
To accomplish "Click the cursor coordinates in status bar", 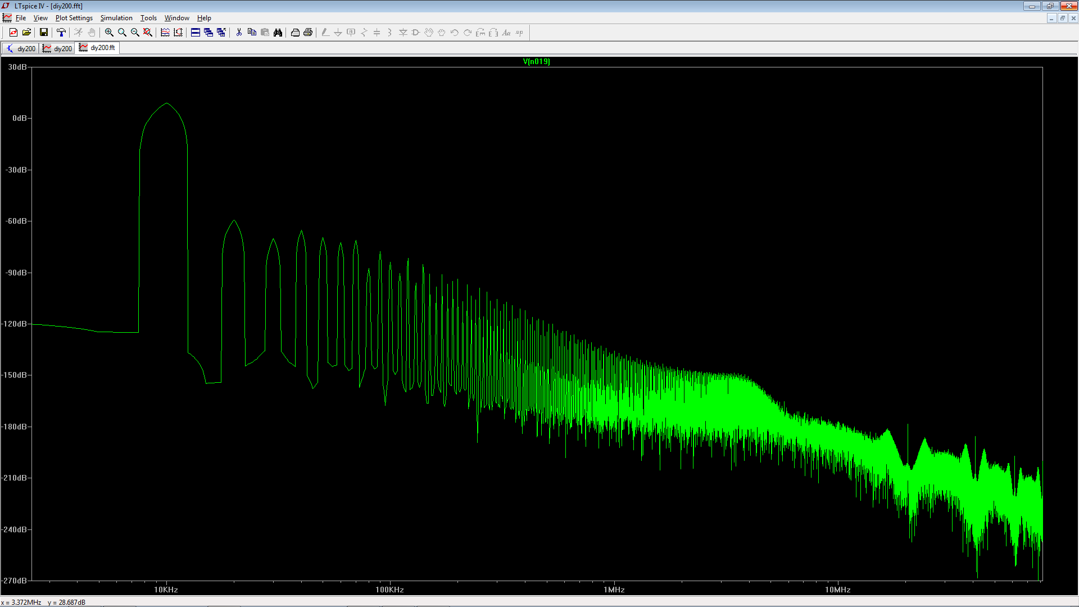I will pos(43,602).
